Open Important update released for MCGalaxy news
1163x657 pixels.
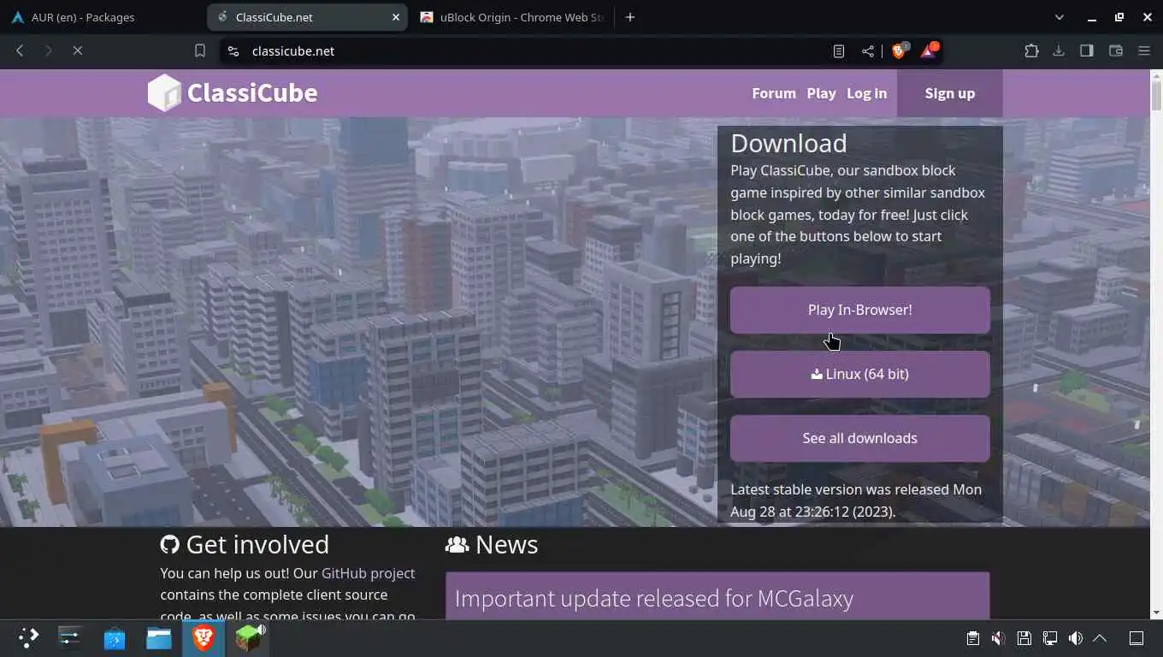[x=654, y=598]
